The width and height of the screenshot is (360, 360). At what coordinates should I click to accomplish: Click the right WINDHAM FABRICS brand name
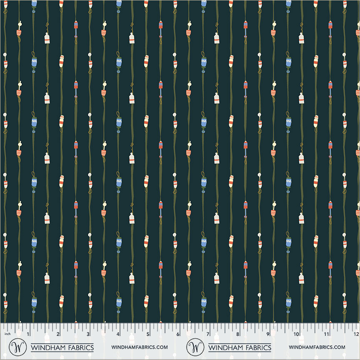pyautogui.click(x=240, y=347)
